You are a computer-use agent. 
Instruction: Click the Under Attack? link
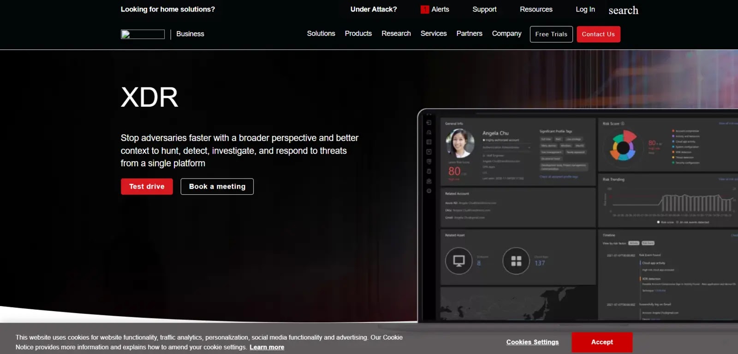click(373, 9)
